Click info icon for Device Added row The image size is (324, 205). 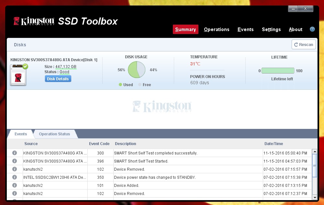pos(15,185)
